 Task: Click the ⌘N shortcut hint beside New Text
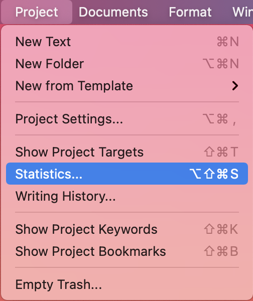(228, 42)
